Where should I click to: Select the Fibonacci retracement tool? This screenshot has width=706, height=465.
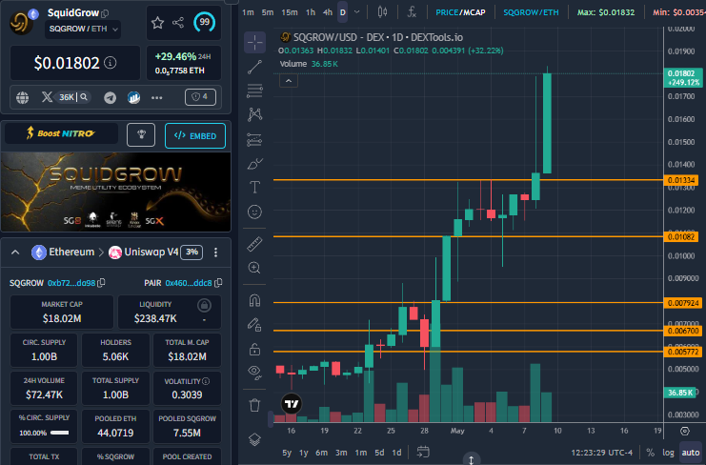(254, 91)
